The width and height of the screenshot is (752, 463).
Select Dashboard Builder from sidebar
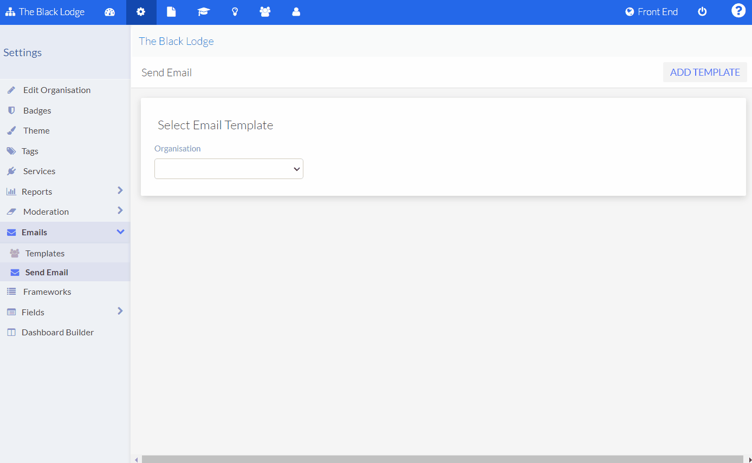(58, 332)
